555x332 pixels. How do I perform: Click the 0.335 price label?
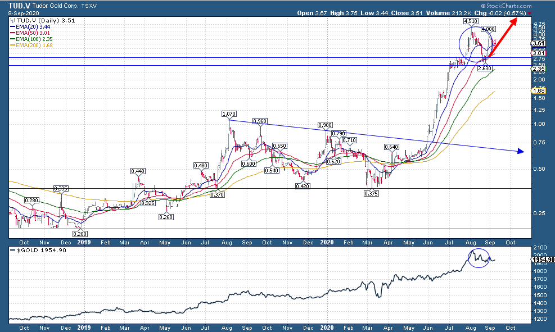61,189
